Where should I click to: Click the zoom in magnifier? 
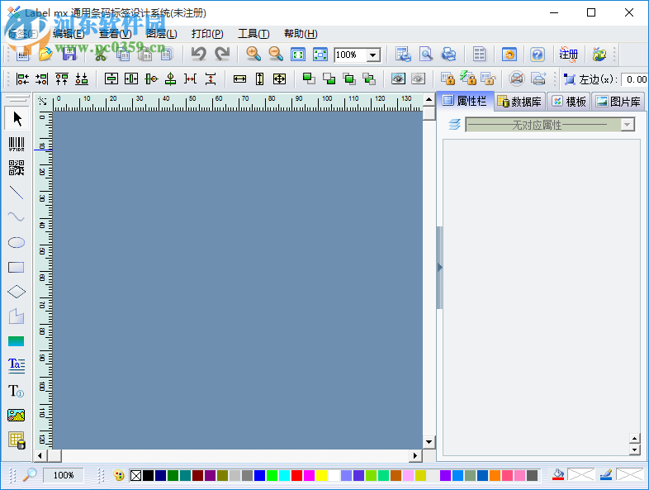point(253,55)
